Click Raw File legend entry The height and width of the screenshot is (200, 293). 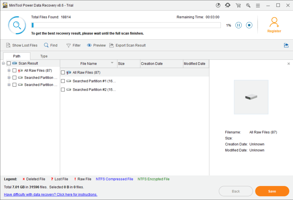(83, 179)
